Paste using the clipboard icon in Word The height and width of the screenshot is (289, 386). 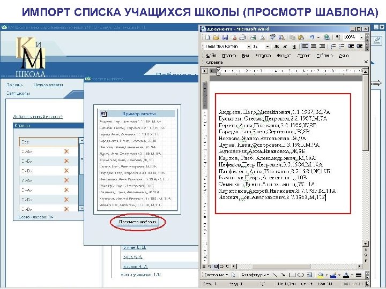click(x=301, y=37)
